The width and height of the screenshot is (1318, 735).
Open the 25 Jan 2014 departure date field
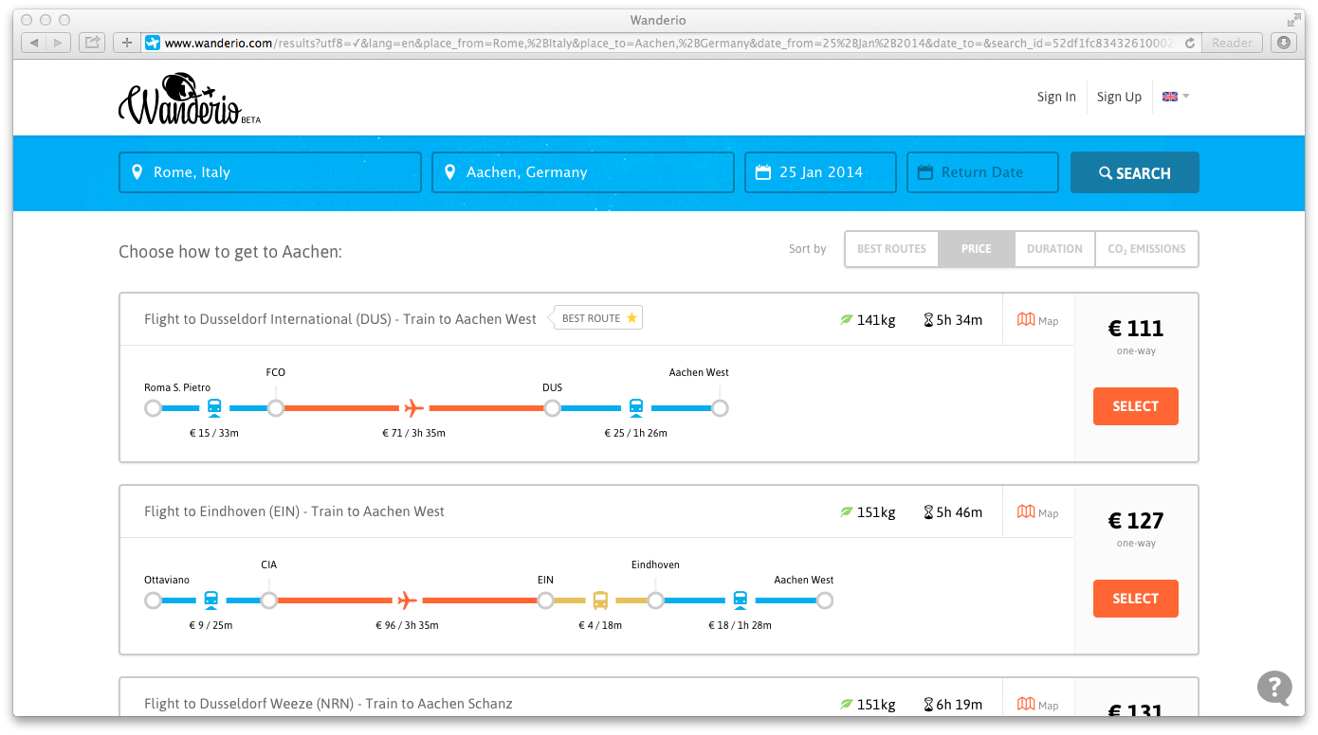820,172
